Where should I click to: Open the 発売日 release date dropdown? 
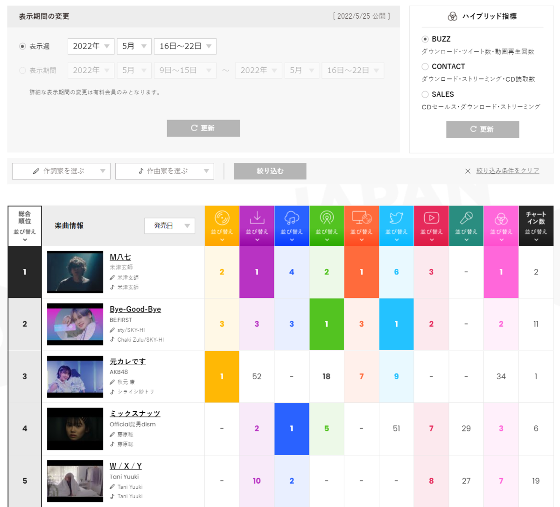(x=170, y=226)
